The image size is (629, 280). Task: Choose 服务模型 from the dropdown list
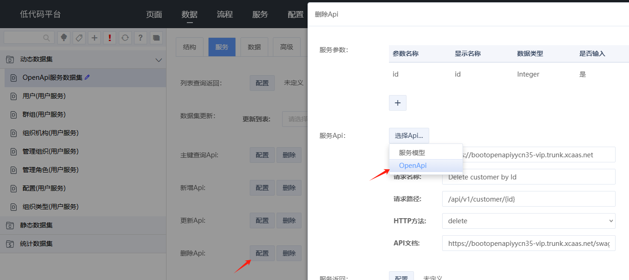(425, 153)
